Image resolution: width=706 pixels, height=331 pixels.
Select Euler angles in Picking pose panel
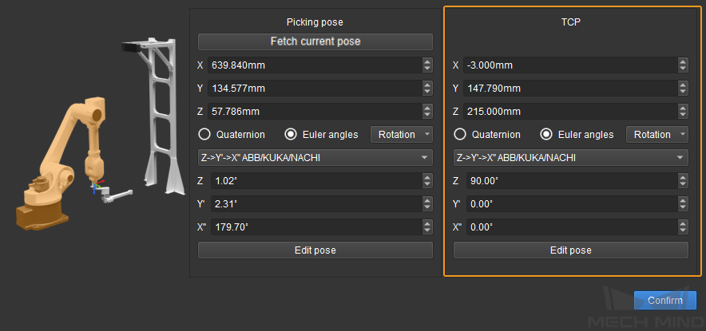[x=292, y=135]
